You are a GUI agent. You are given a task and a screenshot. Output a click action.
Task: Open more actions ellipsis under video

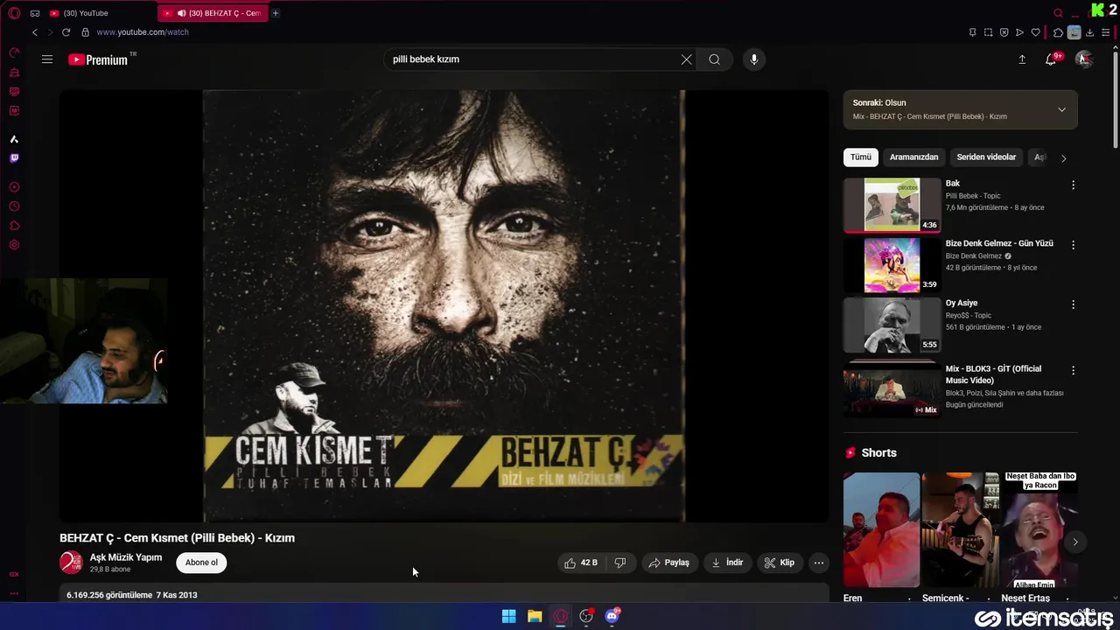[819, 563]
